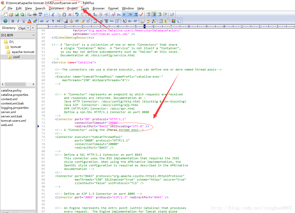The width and height of the screenshot is (295, 213).
Task: Open the Set Font icon
Action: pyautogui.click(x=113, y=14)
